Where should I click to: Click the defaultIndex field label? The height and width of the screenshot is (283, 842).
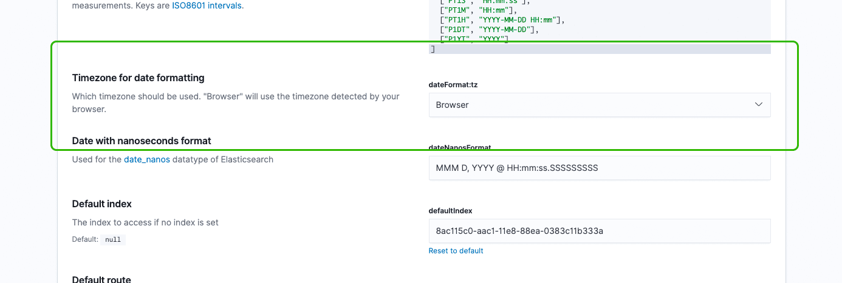click(x=450, y=211)
